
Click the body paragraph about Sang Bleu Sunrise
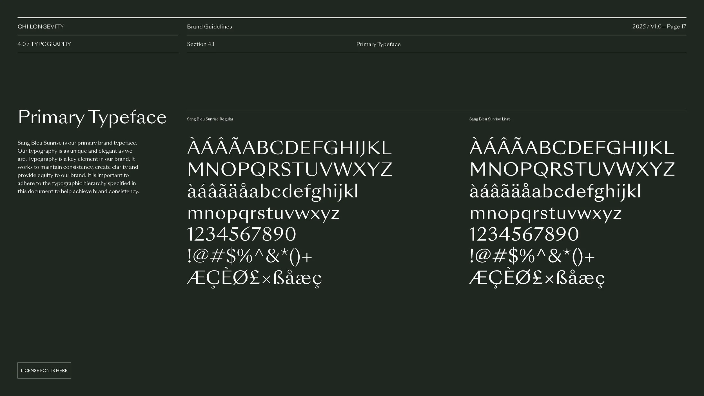click(78, 167)
